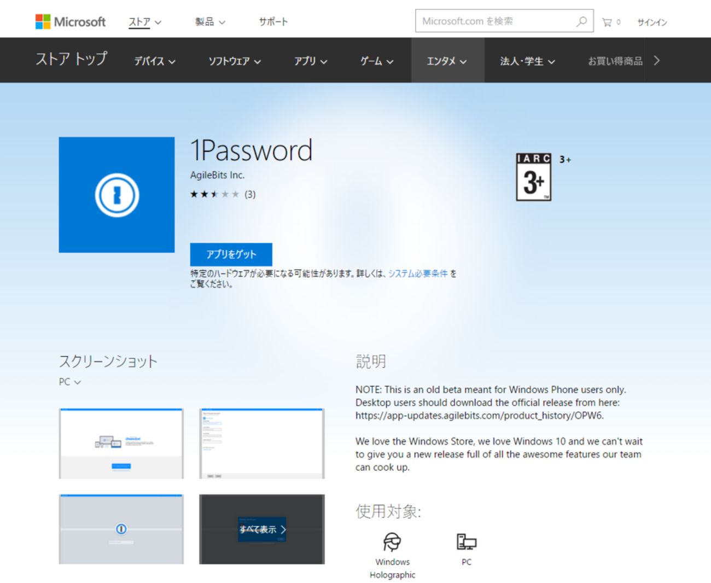
Task: Go to サポート page
Action: (x=273, y=22)
